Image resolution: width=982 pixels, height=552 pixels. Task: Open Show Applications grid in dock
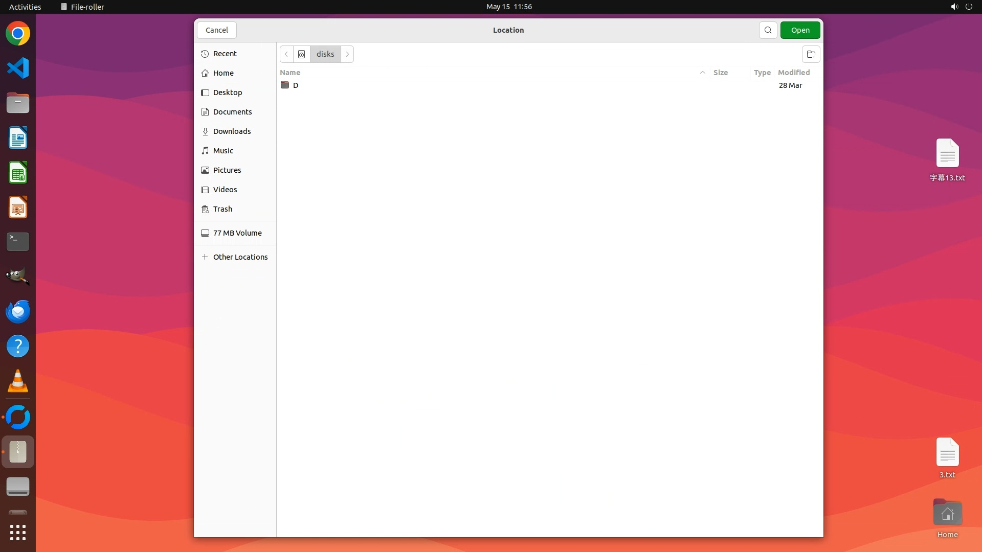[x=18, y=533]
